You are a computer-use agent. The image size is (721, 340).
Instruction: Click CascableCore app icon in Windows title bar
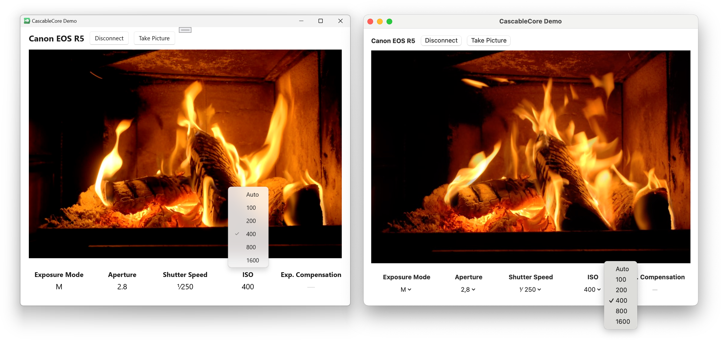[x=27, y=21]
